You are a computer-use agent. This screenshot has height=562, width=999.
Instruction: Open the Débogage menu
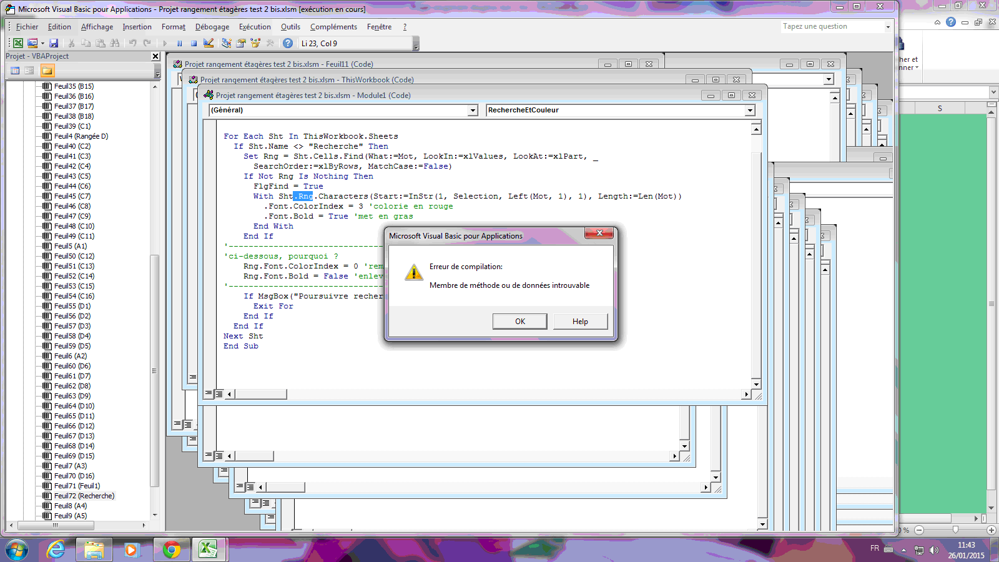[x=212, y=27]
